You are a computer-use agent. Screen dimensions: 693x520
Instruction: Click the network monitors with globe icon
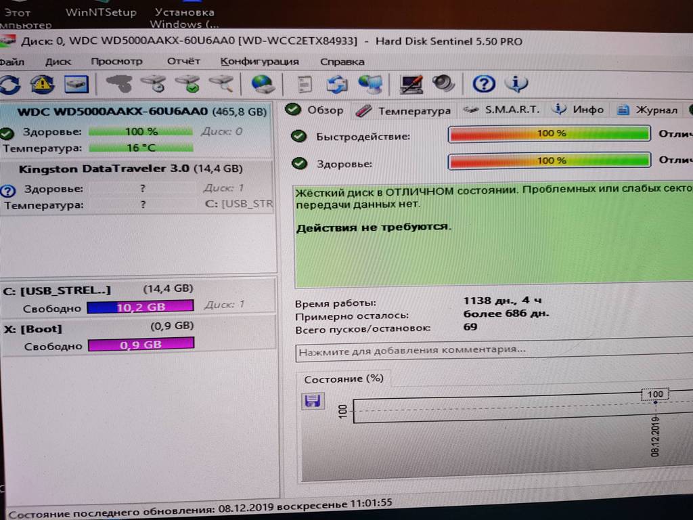pyautogui.click(x=370, y=84)
